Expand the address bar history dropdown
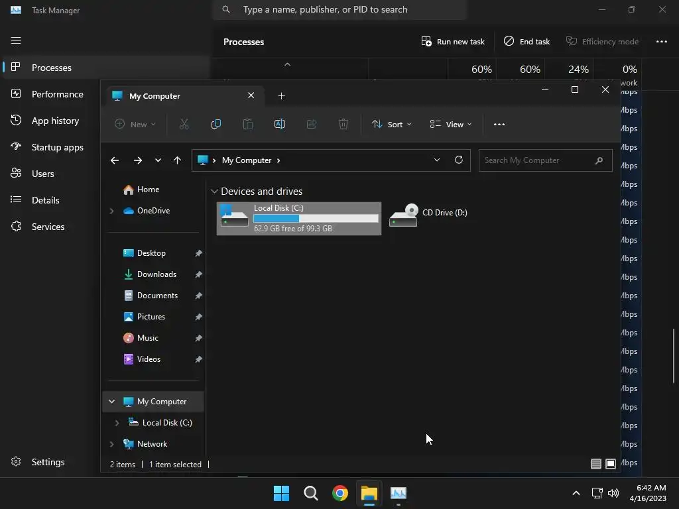 [x=437, y=160]
